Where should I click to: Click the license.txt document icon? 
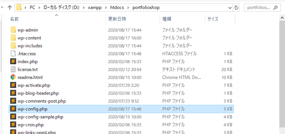pos(13,69)
